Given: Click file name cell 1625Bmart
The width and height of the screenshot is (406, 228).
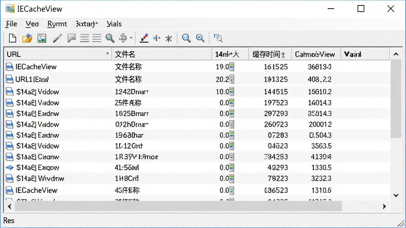Looking at the screenshot, I should tap(132, 114).
